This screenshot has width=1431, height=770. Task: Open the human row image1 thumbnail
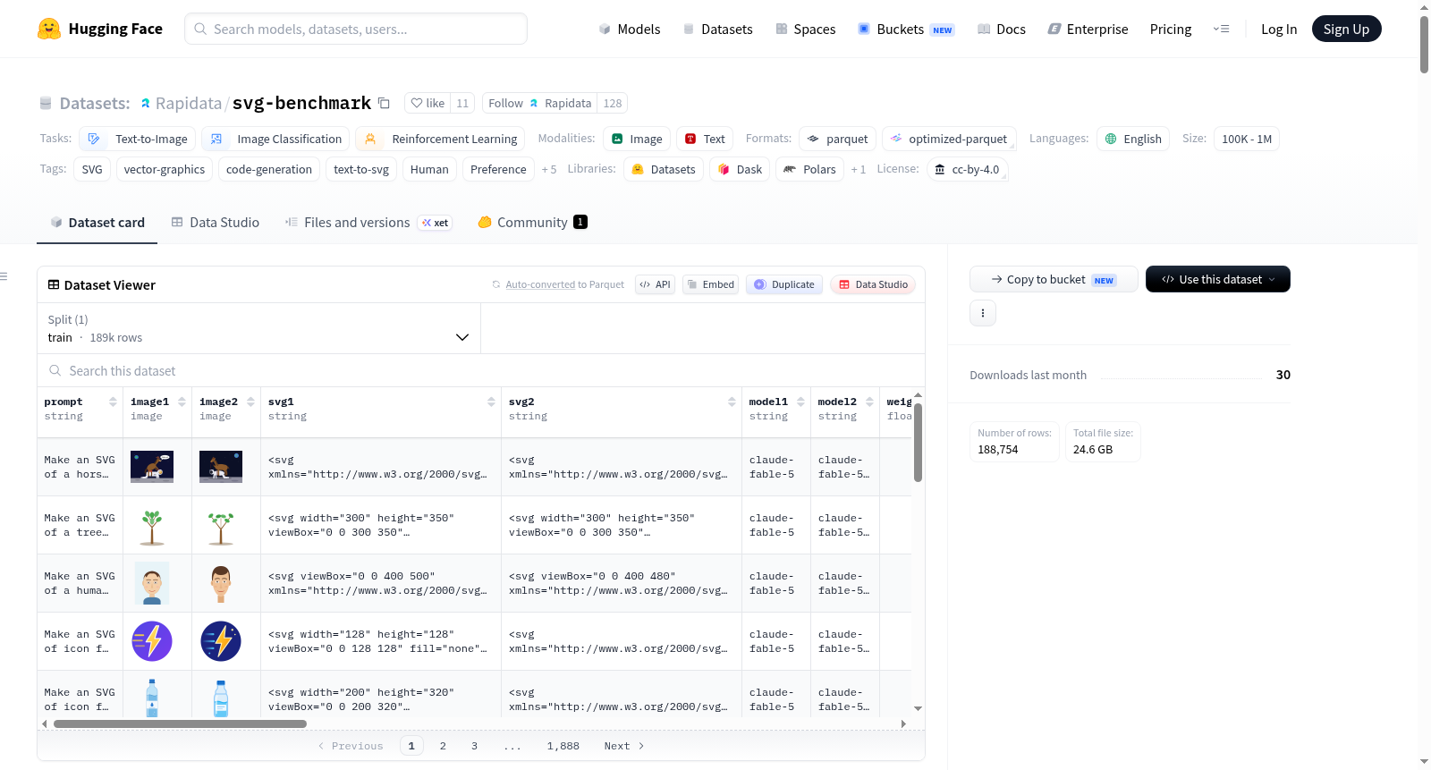pyautogui.click(x=152, y=583)
